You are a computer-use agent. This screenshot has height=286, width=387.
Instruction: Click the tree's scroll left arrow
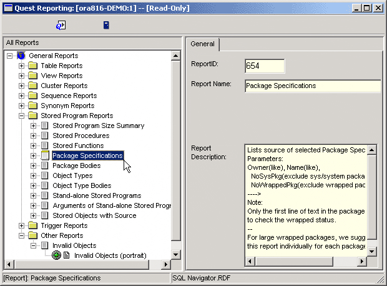[x=9, y=265]
